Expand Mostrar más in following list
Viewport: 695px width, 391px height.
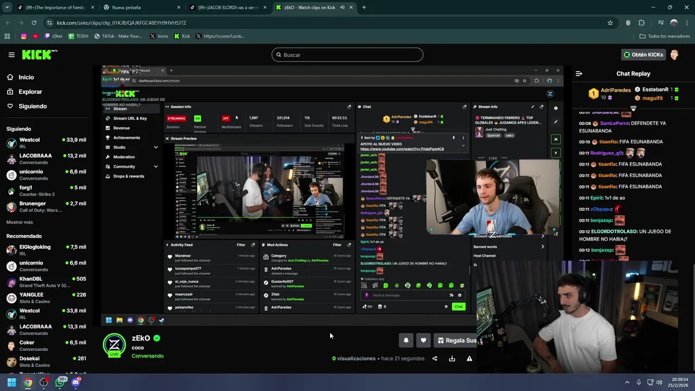tap(20, 222)
